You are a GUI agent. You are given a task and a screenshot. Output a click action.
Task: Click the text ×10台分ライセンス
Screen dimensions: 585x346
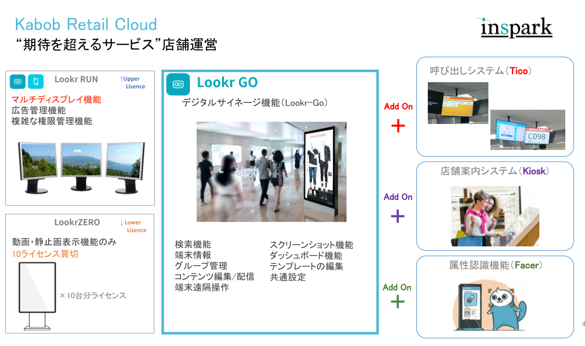93,295
